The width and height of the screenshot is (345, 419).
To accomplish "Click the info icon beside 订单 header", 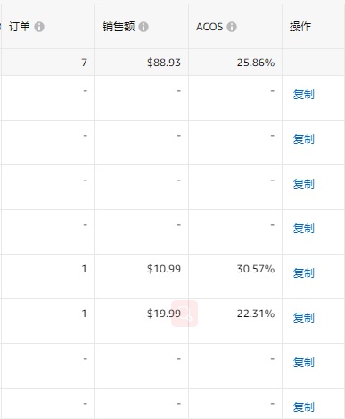I will coord(39,27).
